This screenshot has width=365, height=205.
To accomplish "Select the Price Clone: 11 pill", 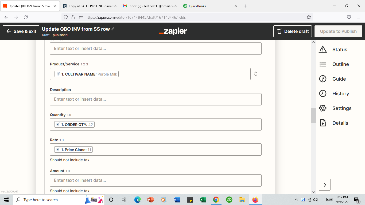I will coord(73,149).
